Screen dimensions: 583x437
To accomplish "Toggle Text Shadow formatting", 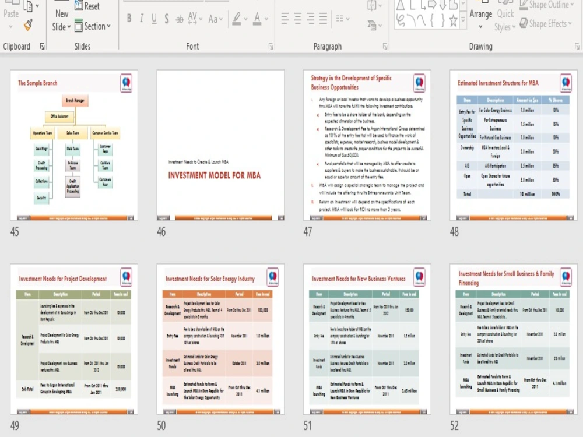I will click(167, 18).
